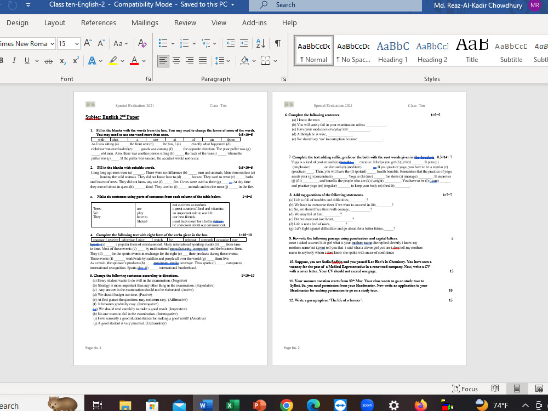Switch to Web Layout view
Screen dimensions: 548x411
[x=539, y=389]
